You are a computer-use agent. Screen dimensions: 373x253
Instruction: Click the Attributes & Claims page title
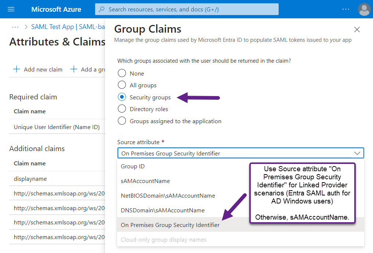(x=57, y=42)
